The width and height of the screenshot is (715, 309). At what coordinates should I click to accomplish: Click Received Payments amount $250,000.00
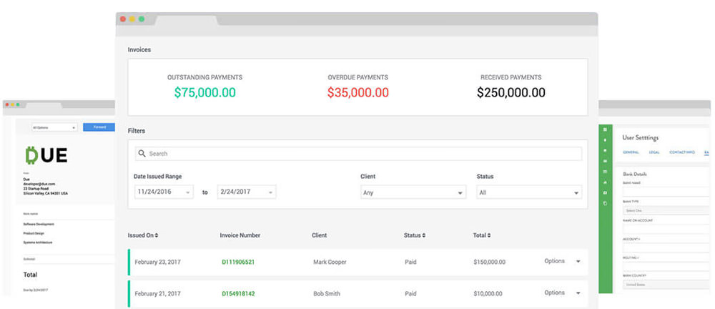[x=511, y=93]
